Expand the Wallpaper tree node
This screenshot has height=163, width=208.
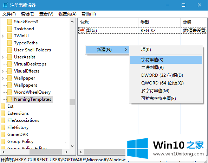(x=3, y=78)
